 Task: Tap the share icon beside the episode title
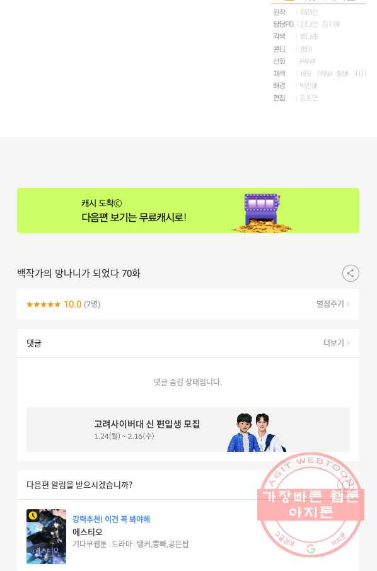click(351, 273)
